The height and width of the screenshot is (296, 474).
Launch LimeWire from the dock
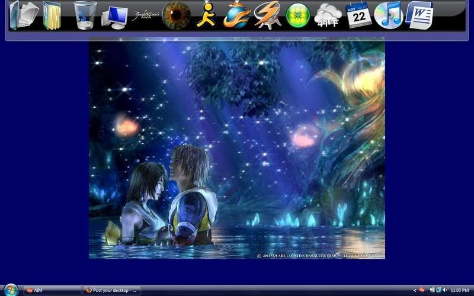pos(298,15)
